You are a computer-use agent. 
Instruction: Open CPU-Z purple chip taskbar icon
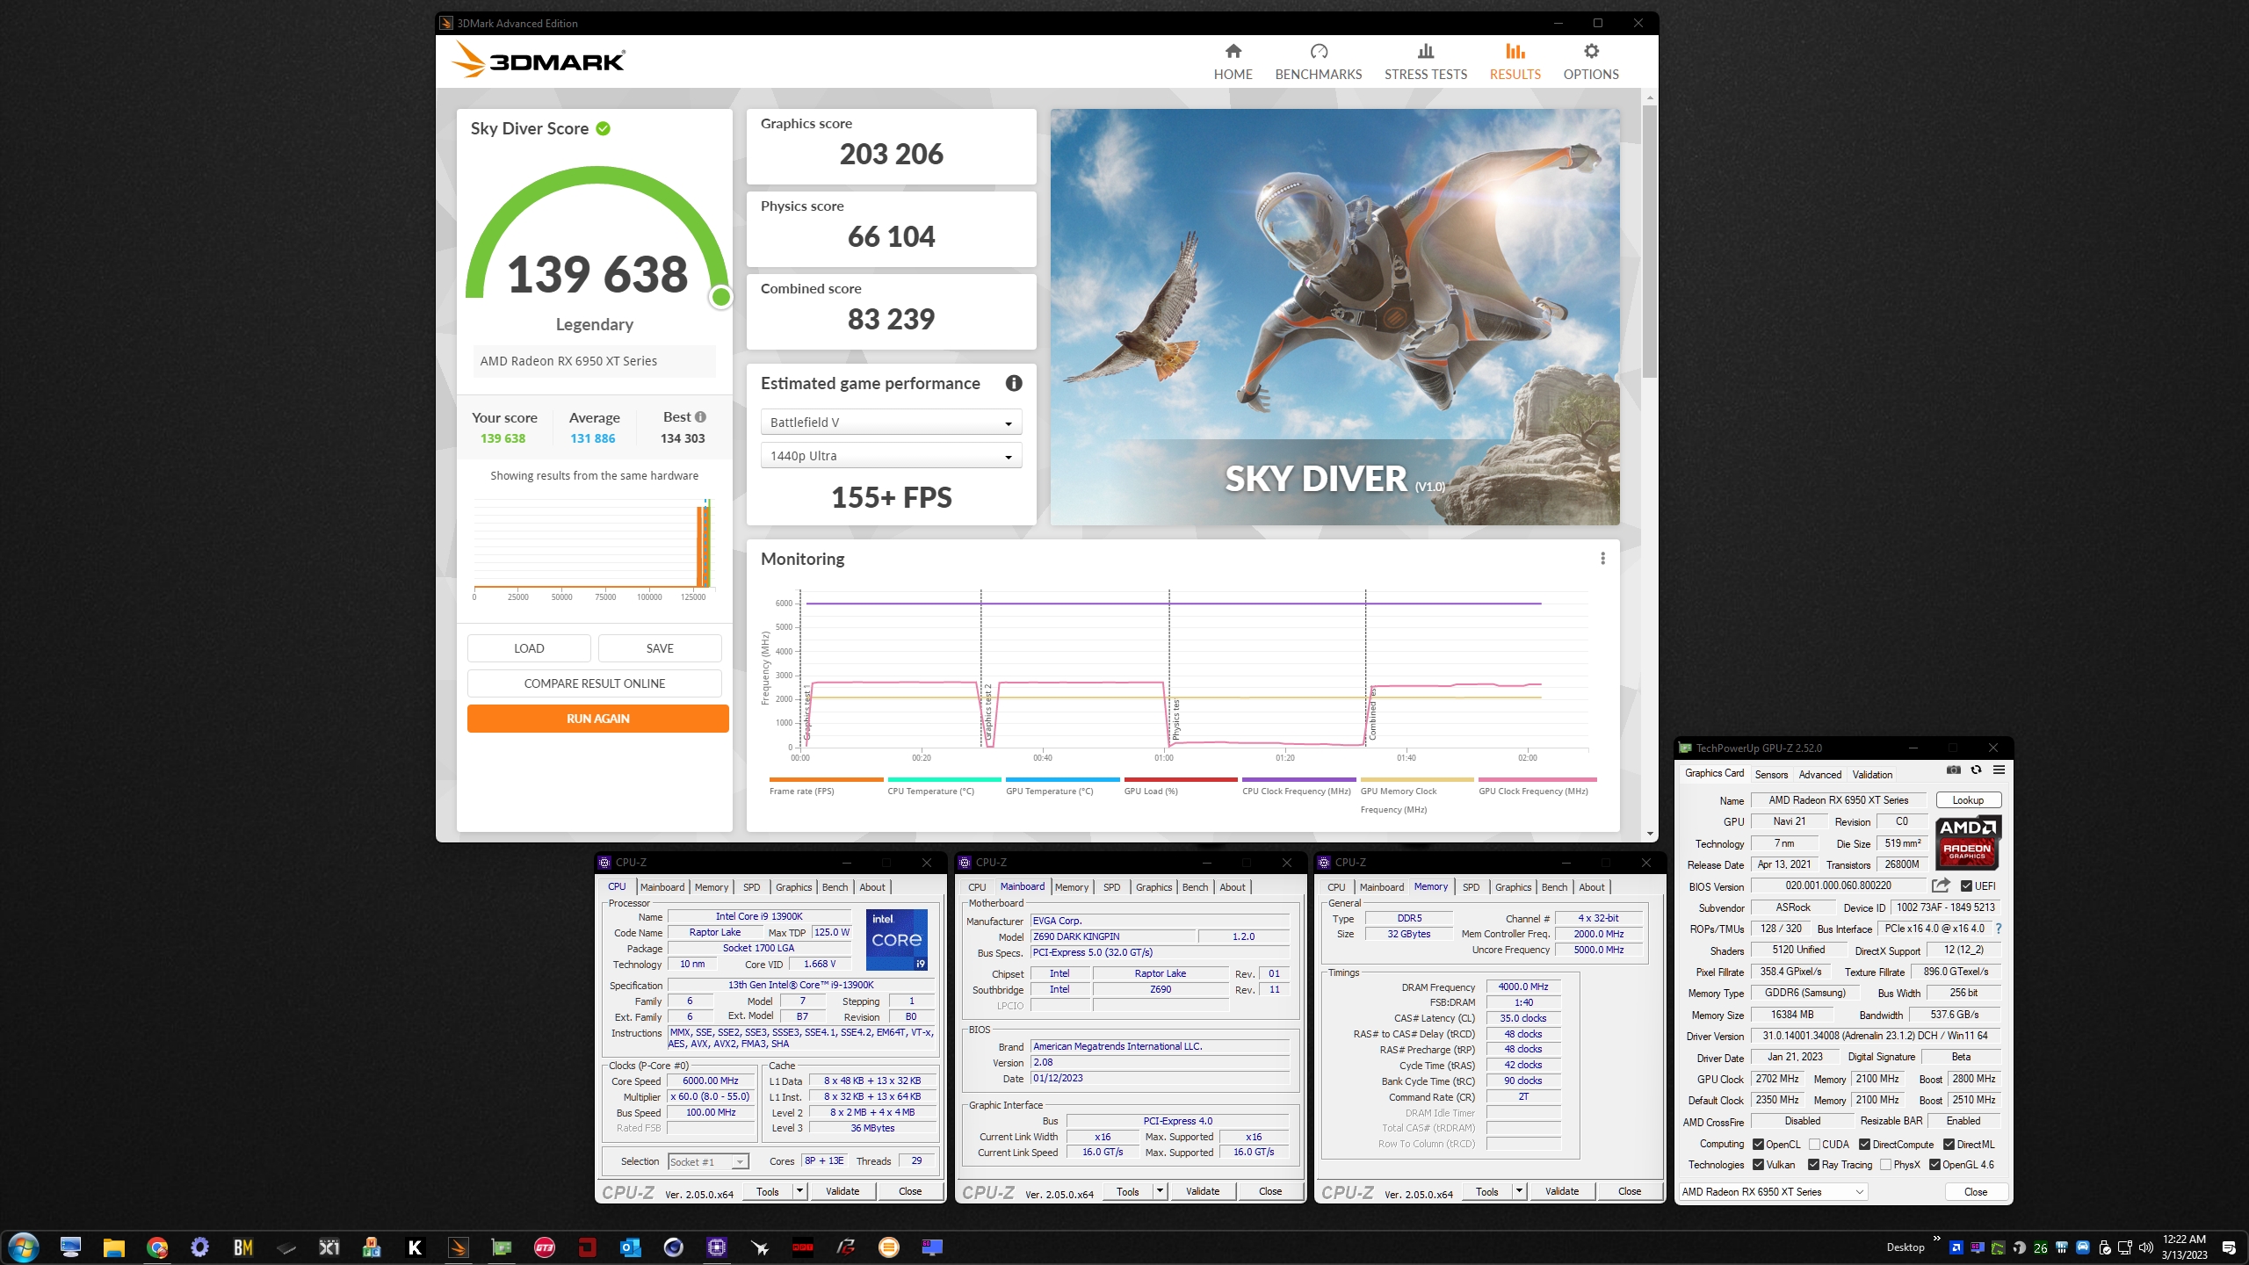(716, 1247)
